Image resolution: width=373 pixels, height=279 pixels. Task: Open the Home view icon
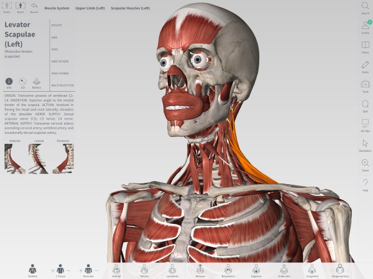click(x=7, y=7)
